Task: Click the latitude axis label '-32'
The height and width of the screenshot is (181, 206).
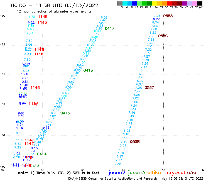Action: pos(3,45)
